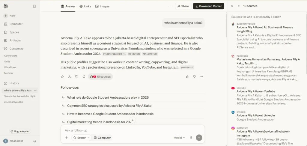Toggle Computer mode in input box
307x146 pixels.
(102, 138)
